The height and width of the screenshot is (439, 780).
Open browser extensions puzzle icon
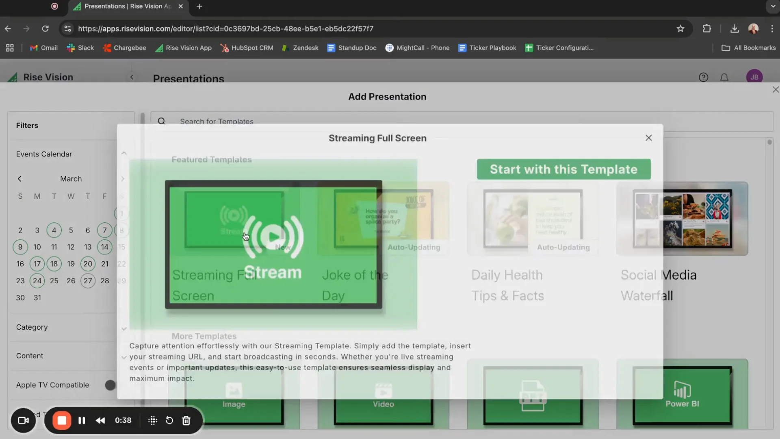pos(707,28)
